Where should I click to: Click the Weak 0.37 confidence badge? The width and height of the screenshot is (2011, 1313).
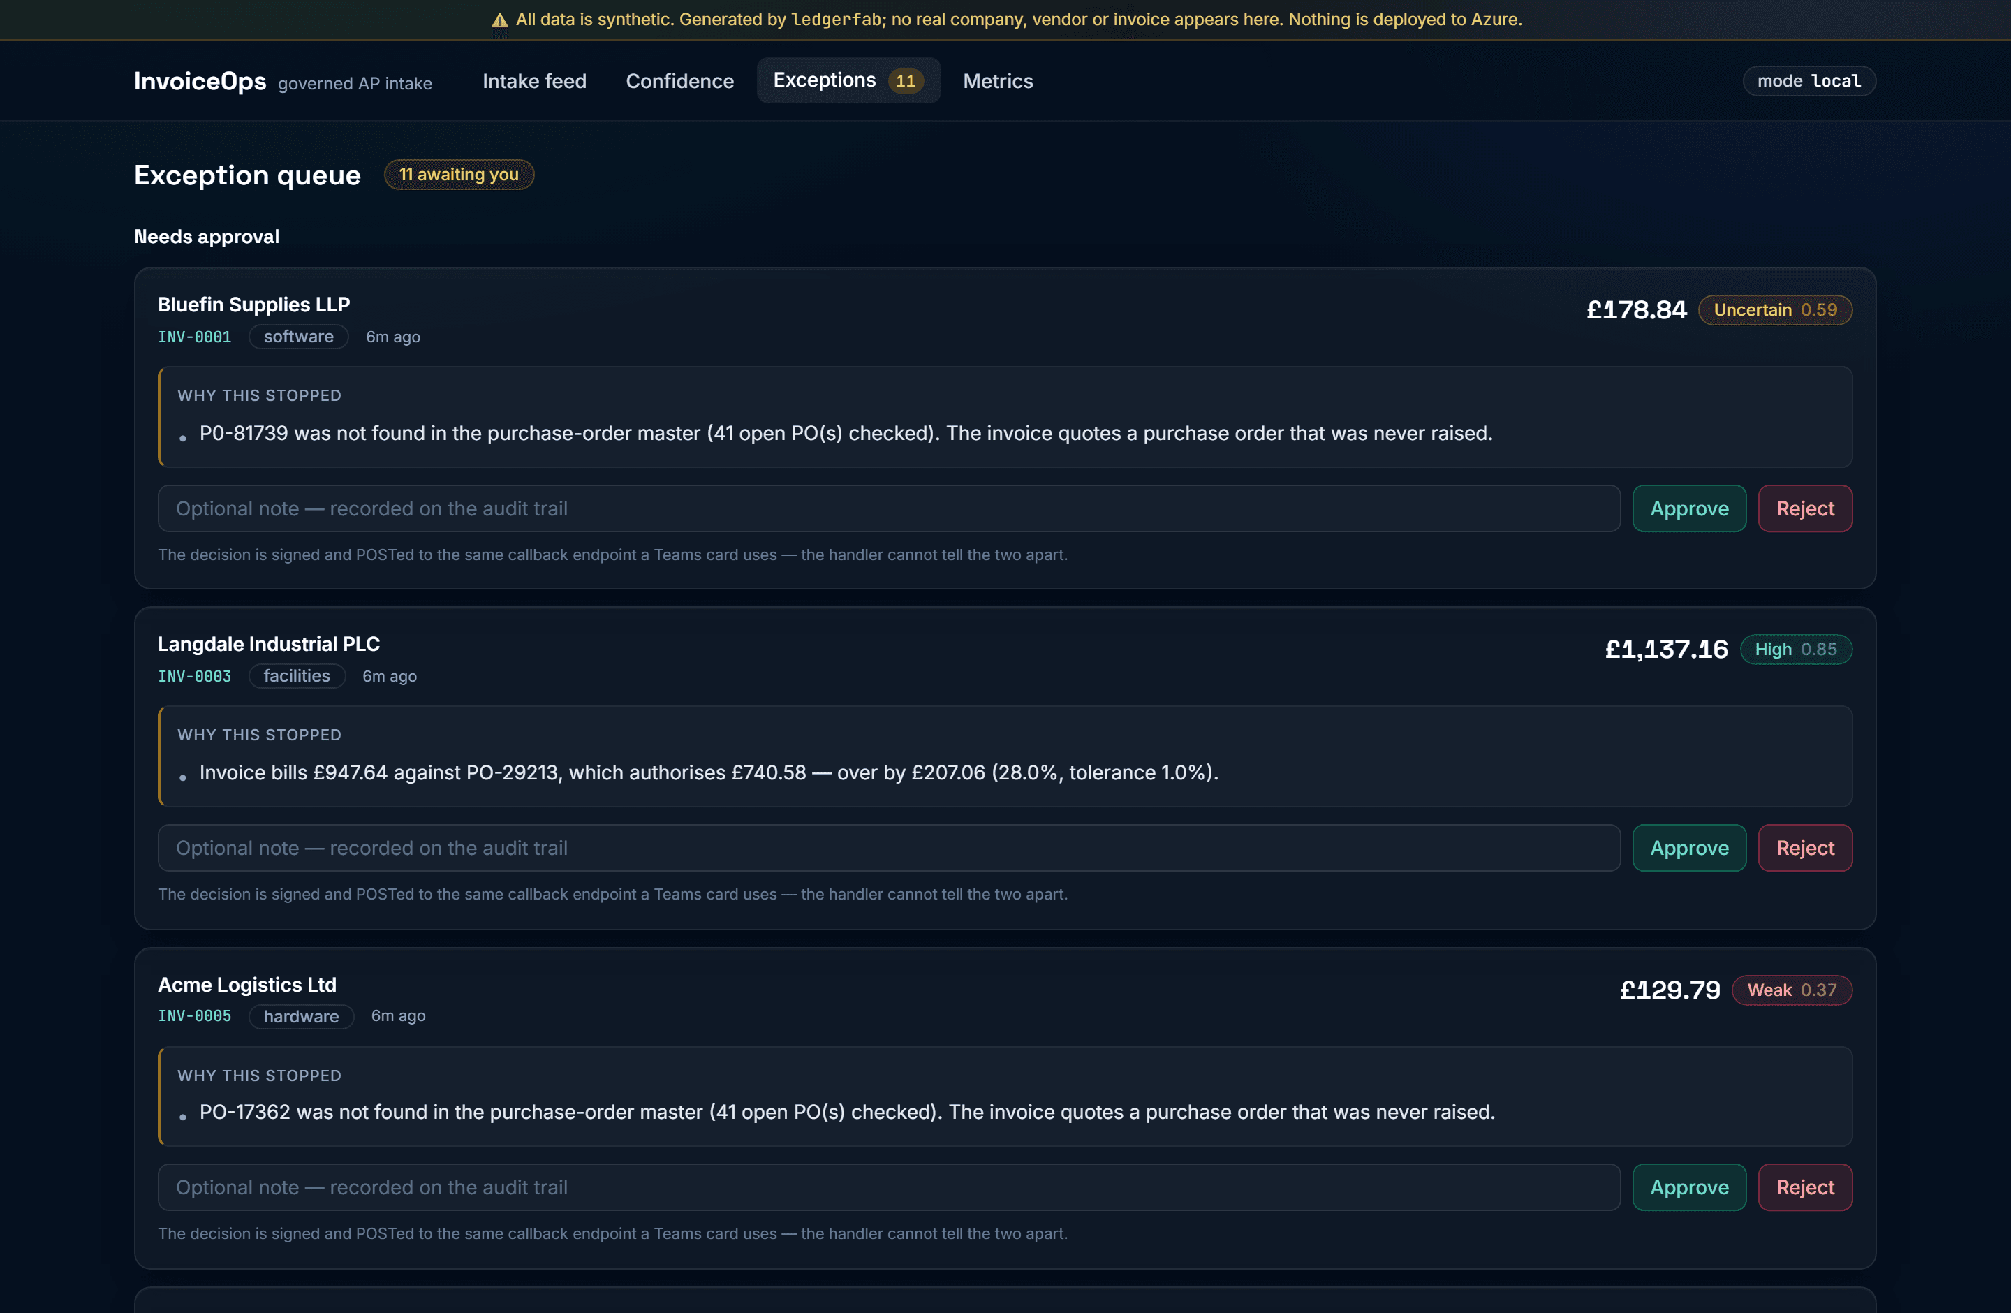pyautogui.click(x=1792, y=990)
